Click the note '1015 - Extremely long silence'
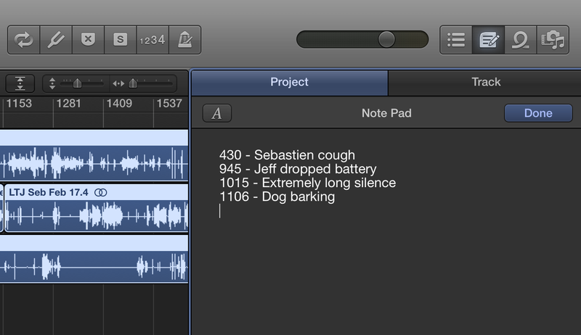Viewport: 581px width, 335px height. point(307,183)
